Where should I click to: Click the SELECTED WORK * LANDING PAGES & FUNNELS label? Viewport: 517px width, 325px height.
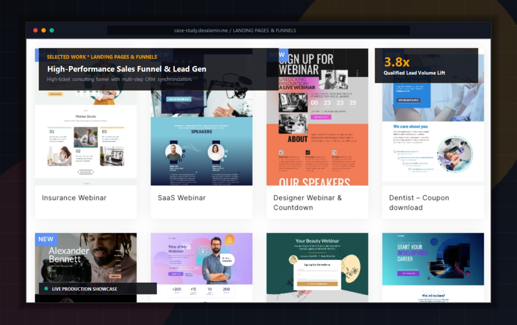pyautogui.click(x=102, y=57)
